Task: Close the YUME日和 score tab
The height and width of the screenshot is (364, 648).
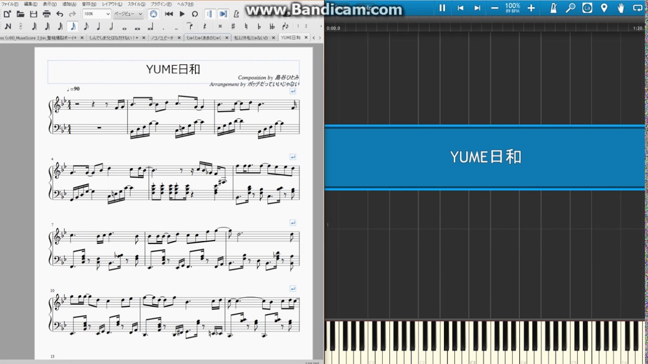Action: [306, 38]
